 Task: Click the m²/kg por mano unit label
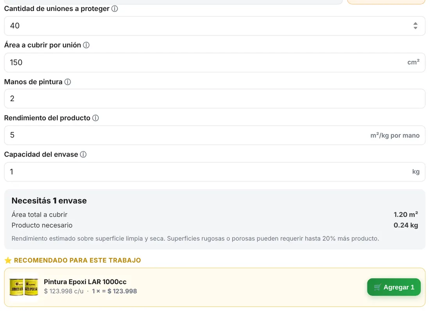click(395, 135)
